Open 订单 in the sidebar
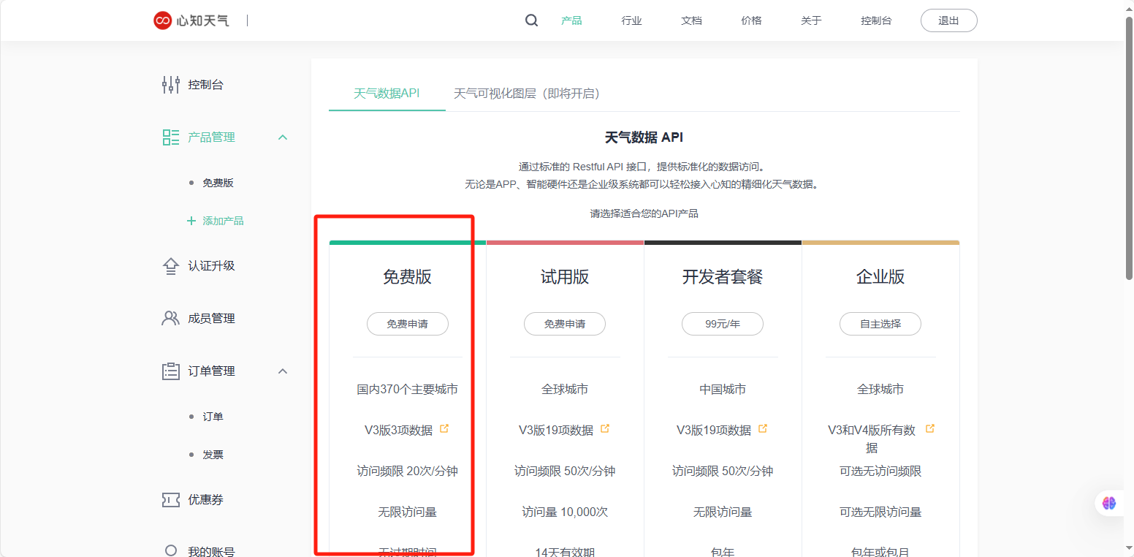This screenshot has width=1134, height=557. coord(213,417)
